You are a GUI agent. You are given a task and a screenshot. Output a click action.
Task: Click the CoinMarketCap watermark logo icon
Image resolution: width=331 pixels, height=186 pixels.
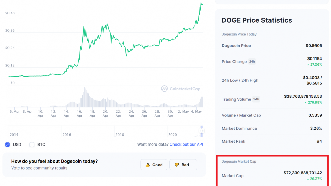pos(164,89)
